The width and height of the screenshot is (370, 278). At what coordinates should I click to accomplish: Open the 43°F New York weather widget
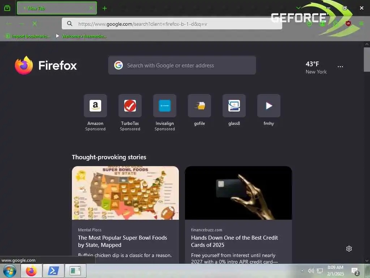click(x=316, y=68)
